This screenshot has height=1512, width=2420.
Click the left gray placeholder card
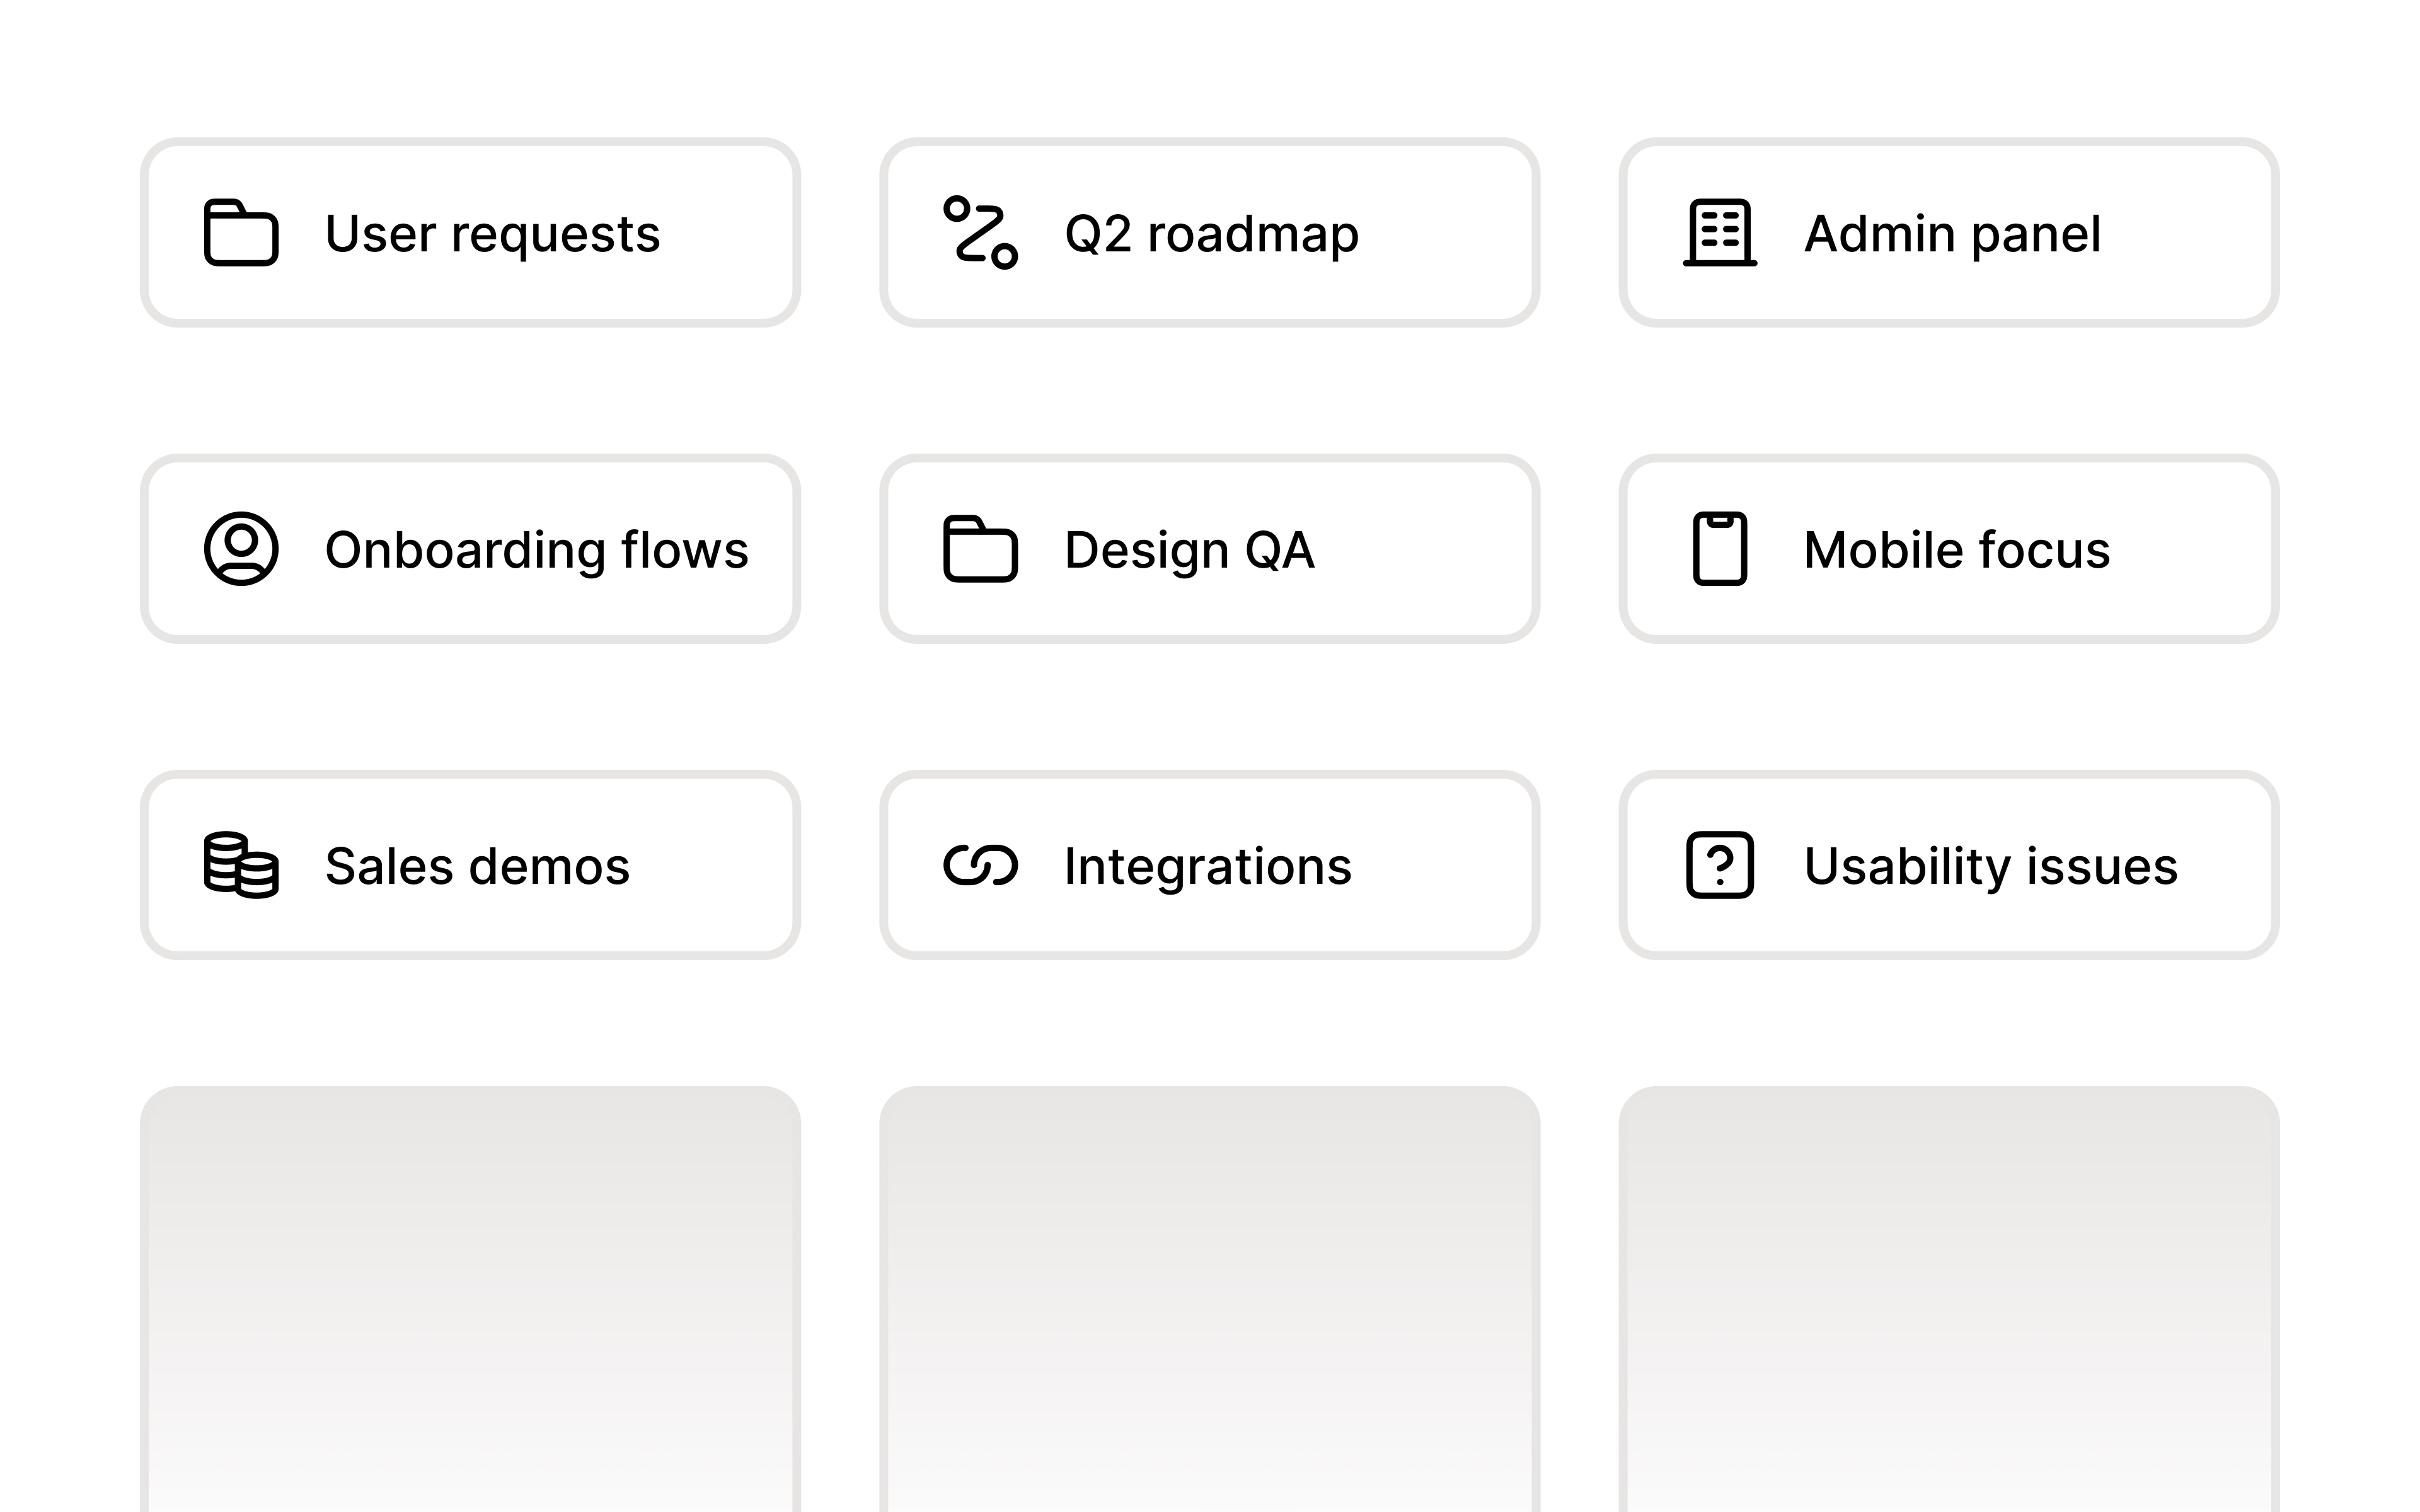tap(470, 1300)
